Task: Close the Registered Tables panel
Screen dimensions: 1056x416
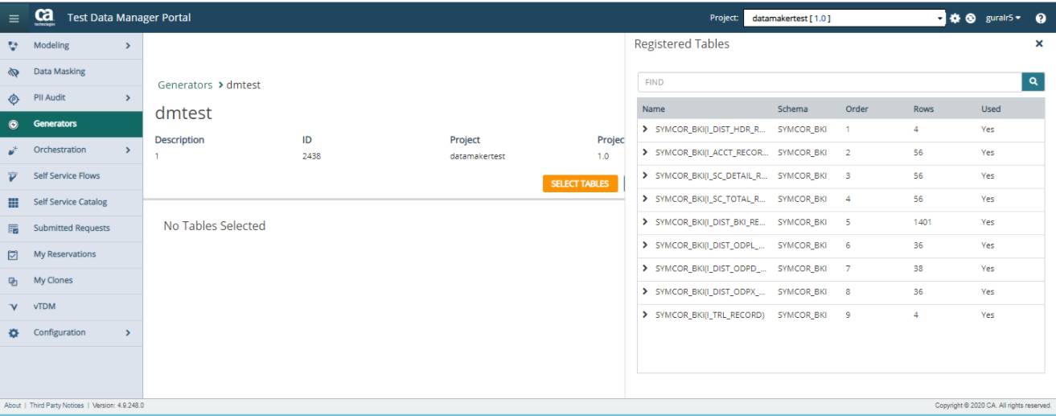Action: click(x=1039, y=43)
